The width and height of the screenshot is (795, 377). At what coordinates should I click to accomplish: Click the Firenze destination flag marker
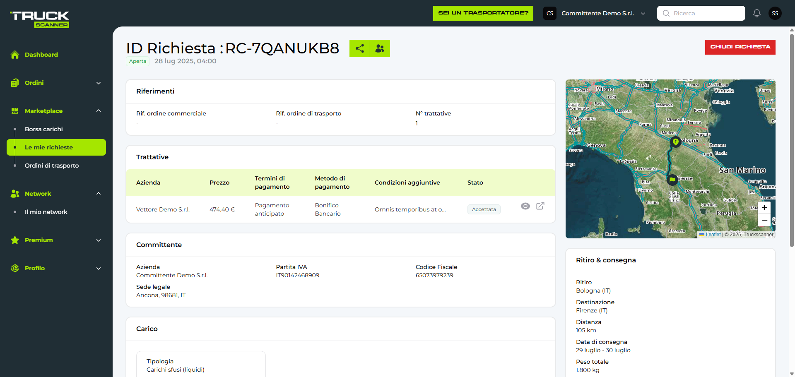(x=672, y=180)
